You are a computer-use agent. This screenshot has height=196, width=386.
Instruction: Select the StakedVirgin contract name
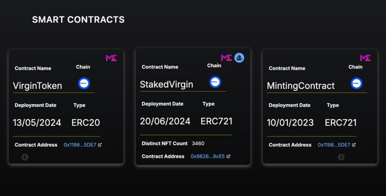point(166,84)
